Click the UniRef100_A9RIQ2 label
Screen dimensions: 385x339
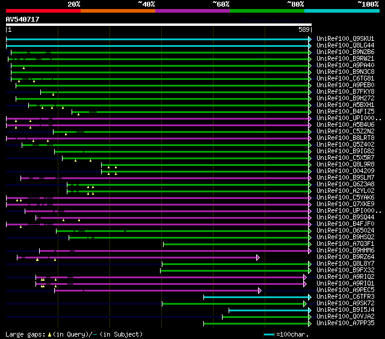point(345,277)
